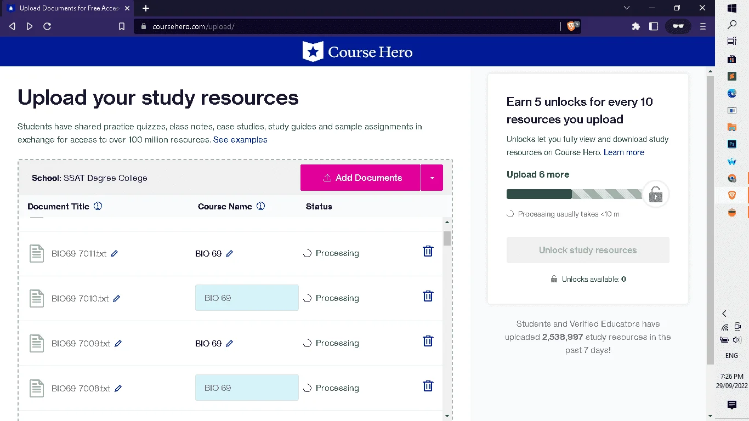Delete the BIO69 7010.txt document
This screenshot has height=421, width=749.
click(x=428, y=296)
